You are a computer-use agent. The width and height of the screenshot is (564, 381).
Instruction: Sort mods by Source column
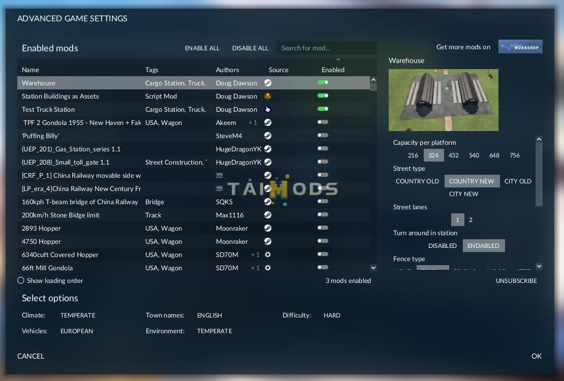tap(278, 70)
